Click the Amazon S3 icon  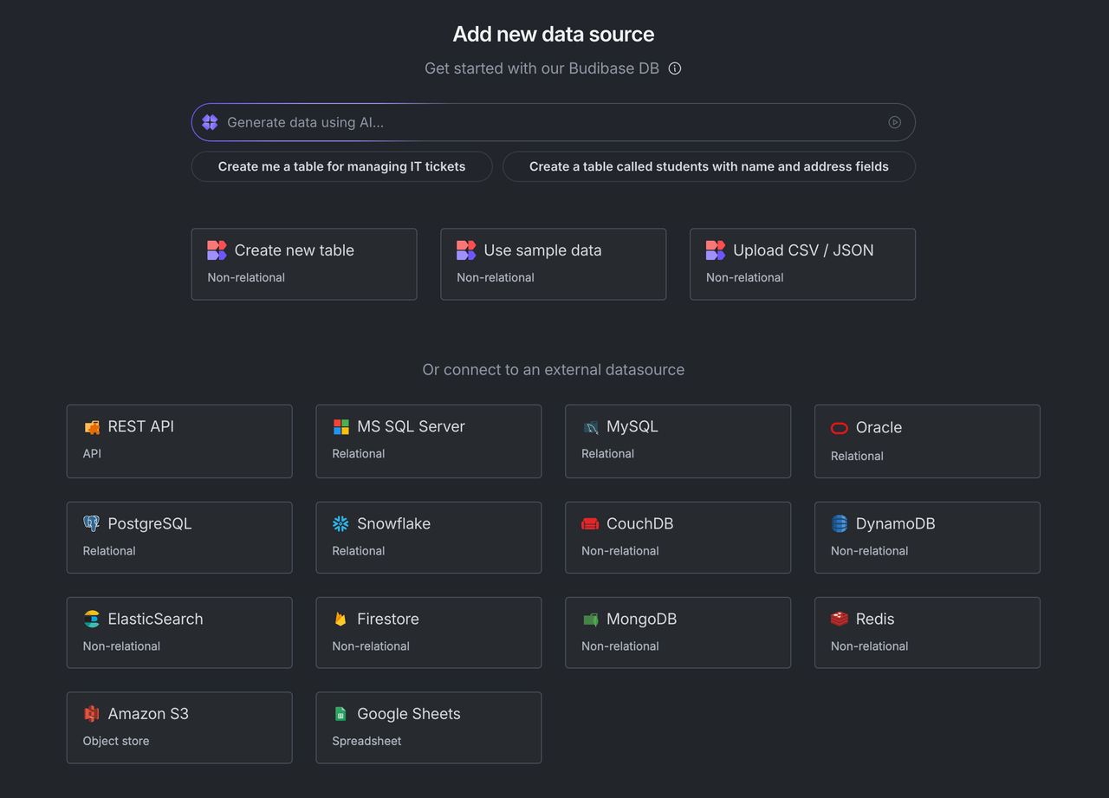(x=91, y=714)
